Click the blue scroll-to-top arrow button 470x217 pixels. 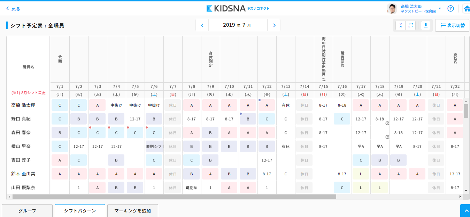click(x=465, y=211)
